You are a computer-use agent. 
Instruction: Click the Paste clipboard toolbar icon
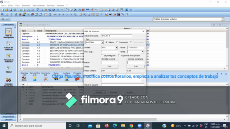click(x=46, y=10)
